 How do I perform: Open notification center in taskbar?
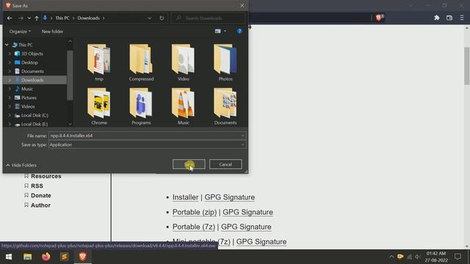[x=458, y=257]
